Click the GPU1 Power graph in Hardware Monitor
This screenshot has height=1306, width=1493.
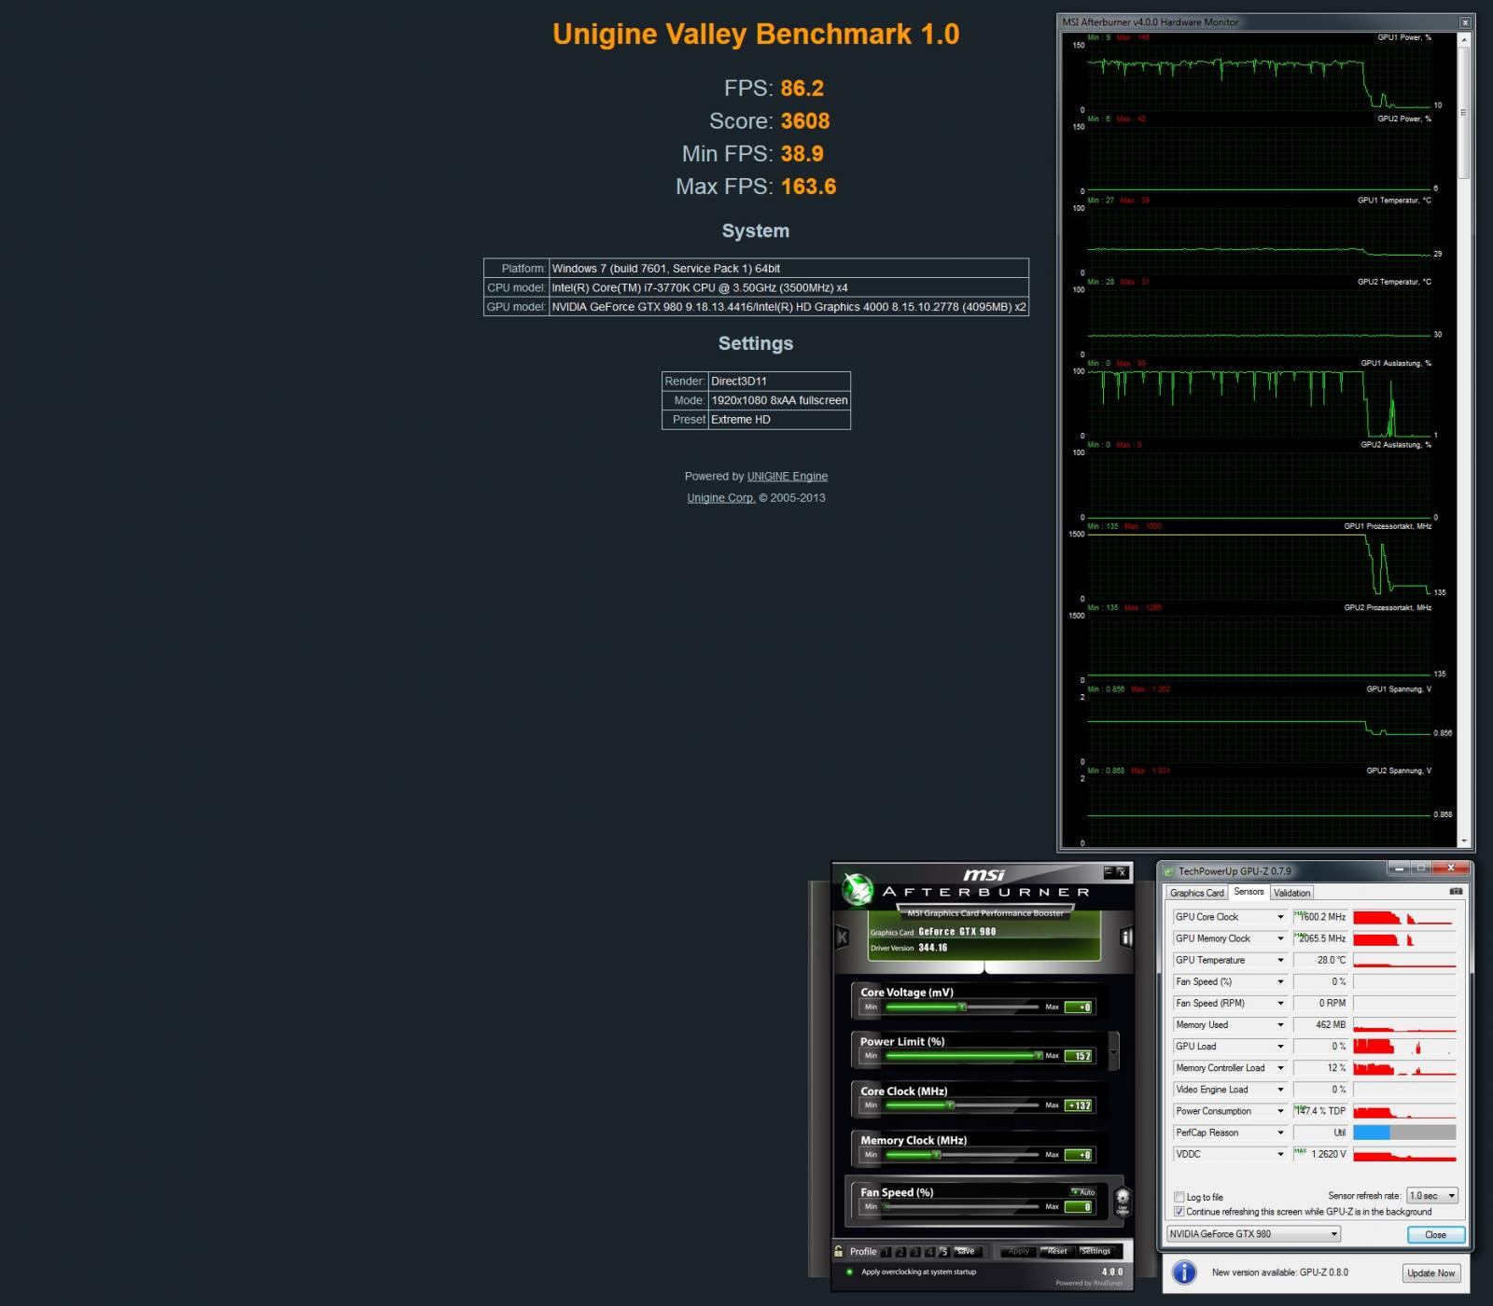click(x=1259, y=76)
